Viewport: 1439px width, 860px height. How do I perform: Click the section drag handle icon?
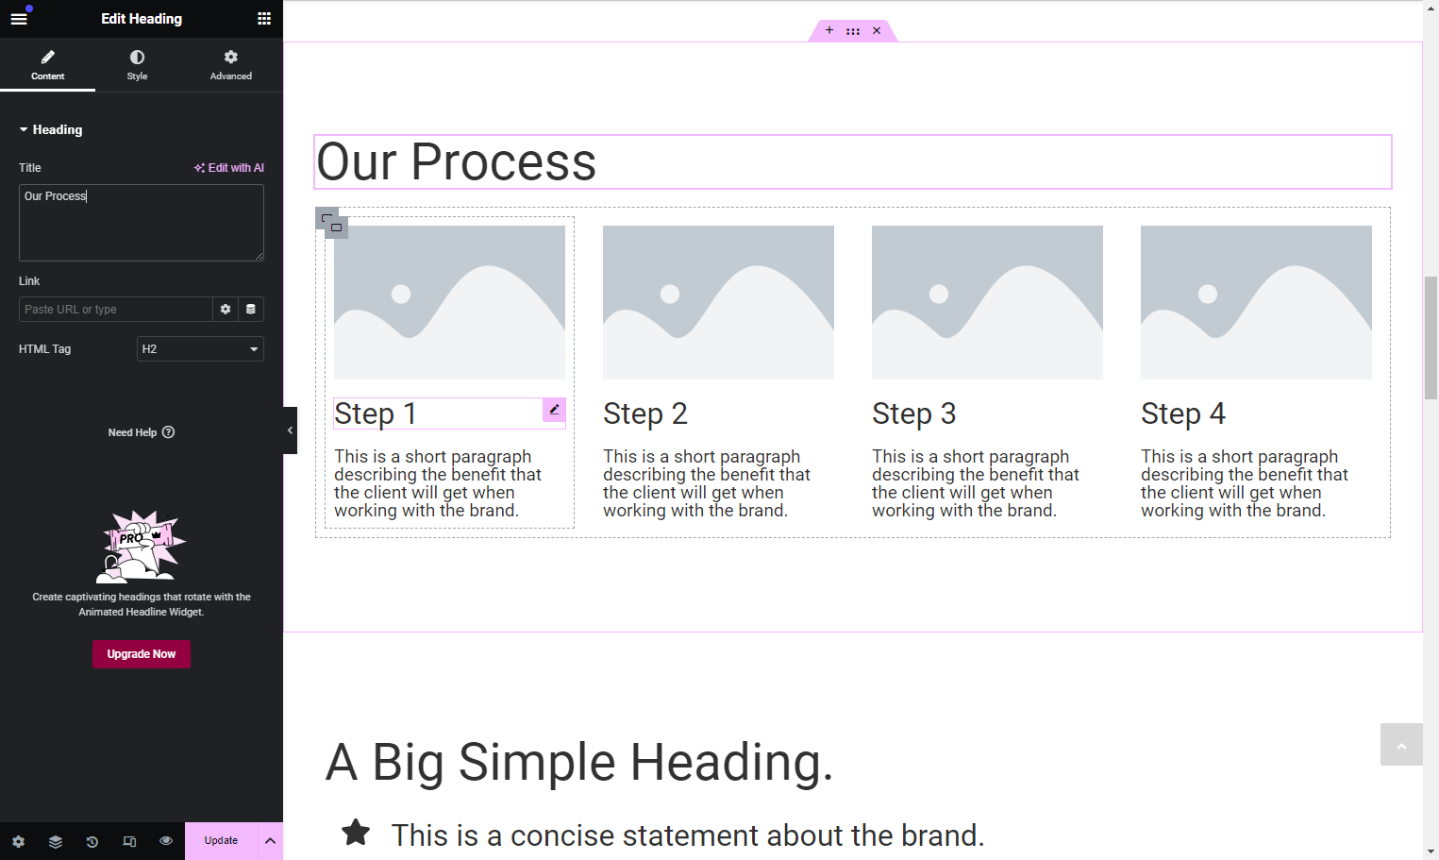pyautogui.click(x=853, y=31)
